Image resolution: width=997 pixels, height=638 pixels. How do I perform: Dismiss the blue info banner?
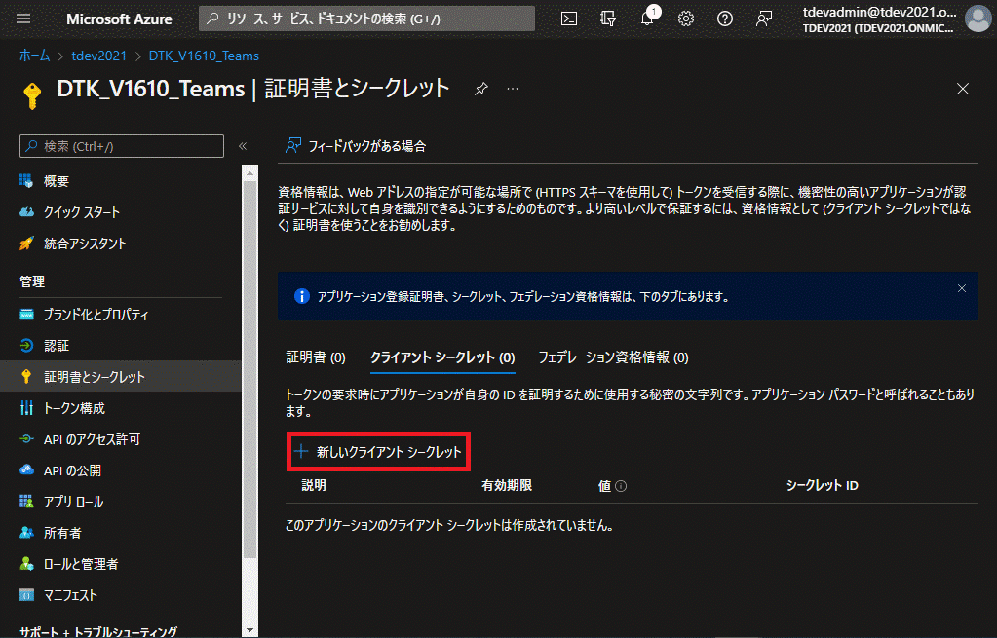point(961,288)
